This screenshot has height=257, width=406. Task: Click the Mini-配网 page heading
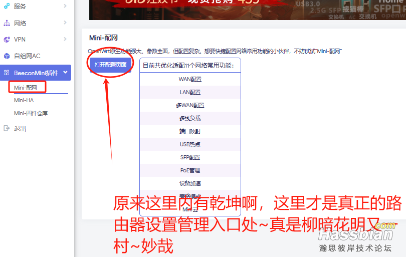(103, 38)
